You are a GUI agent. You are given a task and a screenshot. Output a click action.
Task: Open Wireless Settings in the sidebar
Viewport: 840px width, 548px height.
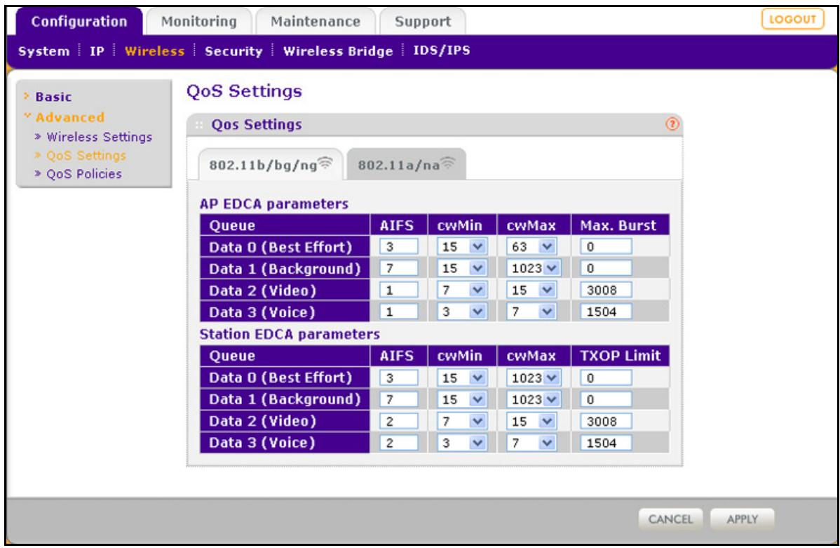click(99, 137)
